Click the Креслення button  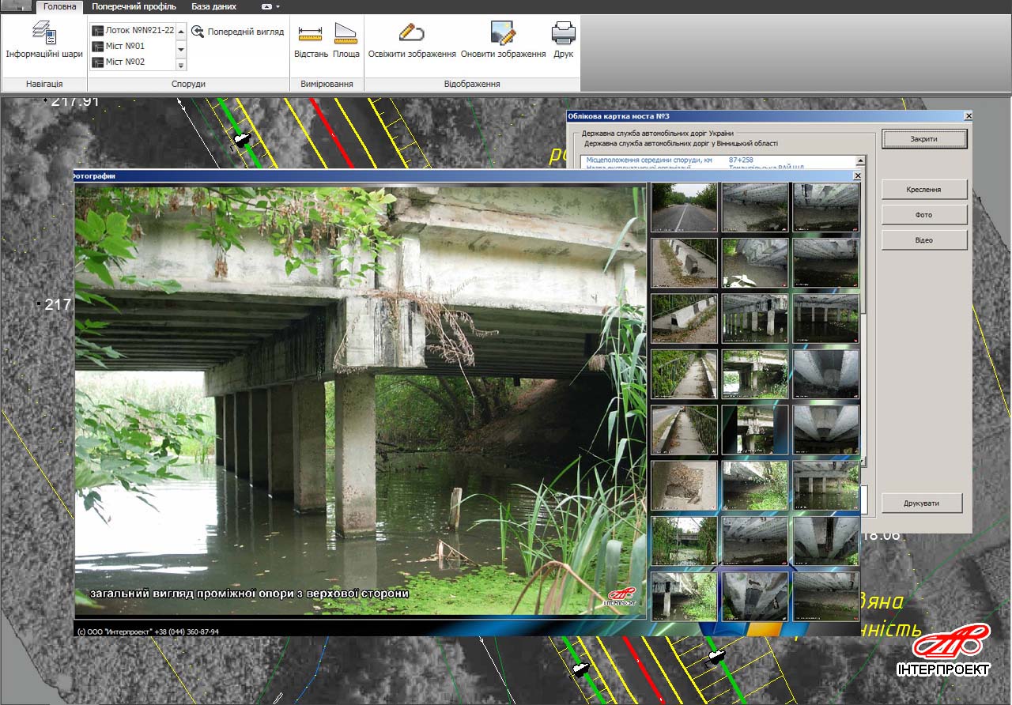[x=924, y=190]
